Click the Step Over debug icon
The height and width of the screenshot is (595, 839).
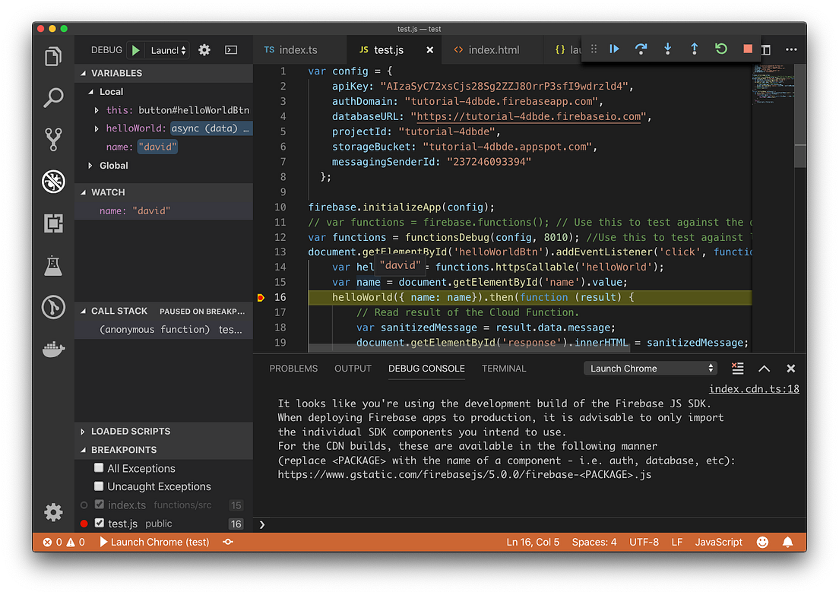click(x=641, y=48)
